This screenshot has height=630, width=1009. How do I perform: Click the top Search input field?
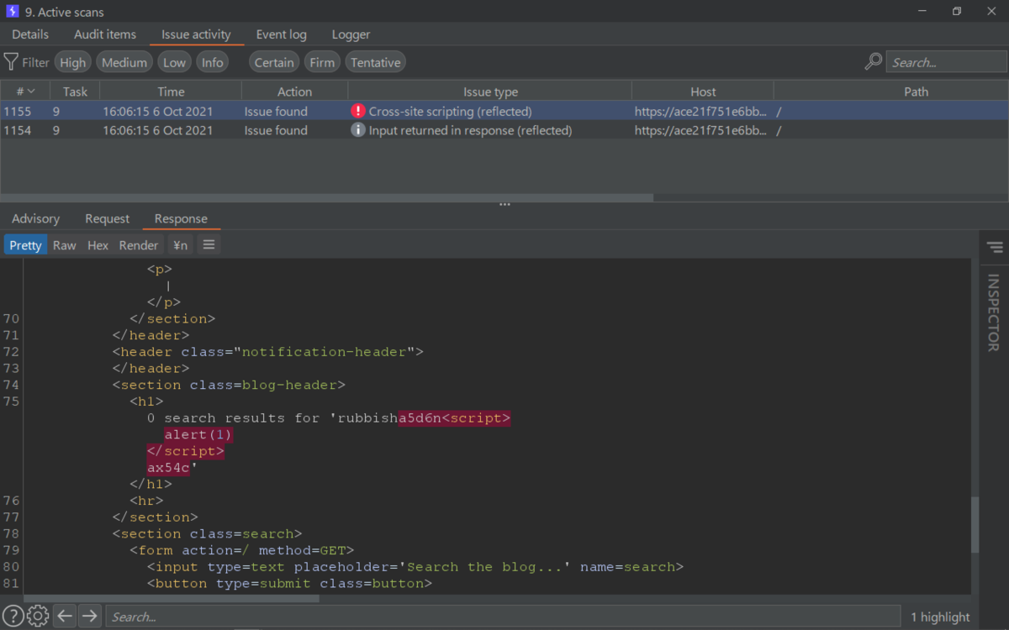[x=946, y=62]
